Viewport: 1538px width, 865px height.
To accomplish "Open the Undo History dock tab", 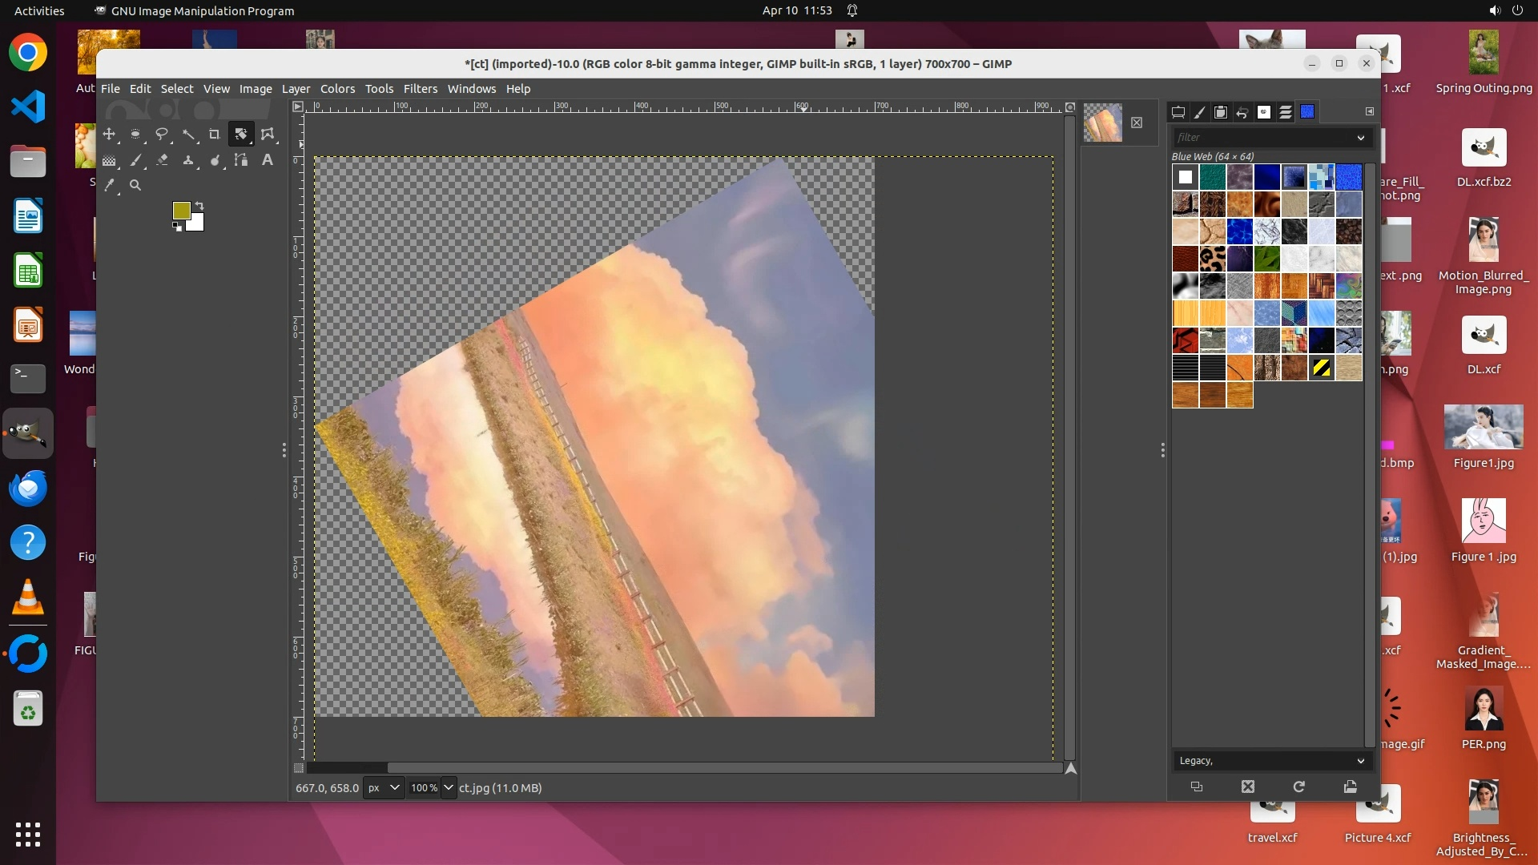I will [x=1242, y=112].
